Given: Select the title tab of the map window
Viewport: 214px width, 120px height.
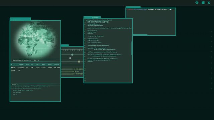Looking at the screenshot, I should click(x=20, y=19).
